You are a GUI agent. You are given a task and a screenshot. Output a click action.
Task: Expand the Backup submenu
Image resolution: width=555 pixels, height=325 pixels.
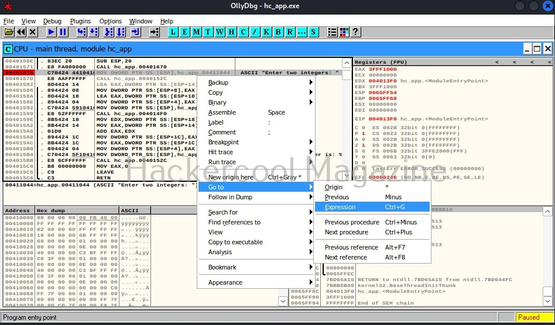point(256,82)
